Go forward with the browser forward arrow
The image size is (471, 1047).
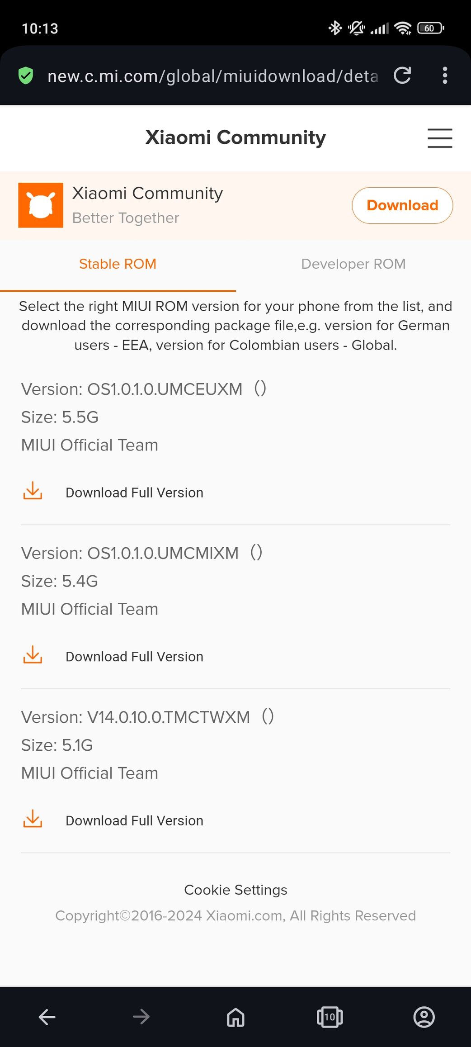(x=141, y=1017)
